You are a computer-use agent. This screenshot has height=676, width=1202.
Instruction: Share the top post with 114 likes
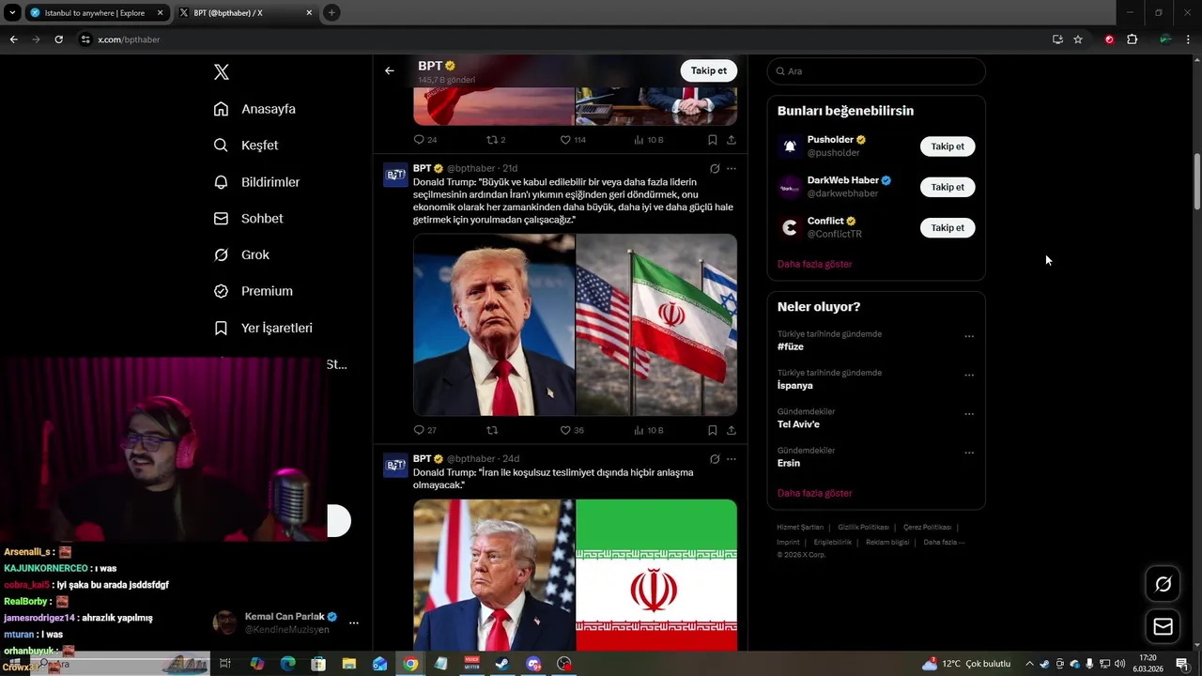pyautogui.click(x=732, y=140)
